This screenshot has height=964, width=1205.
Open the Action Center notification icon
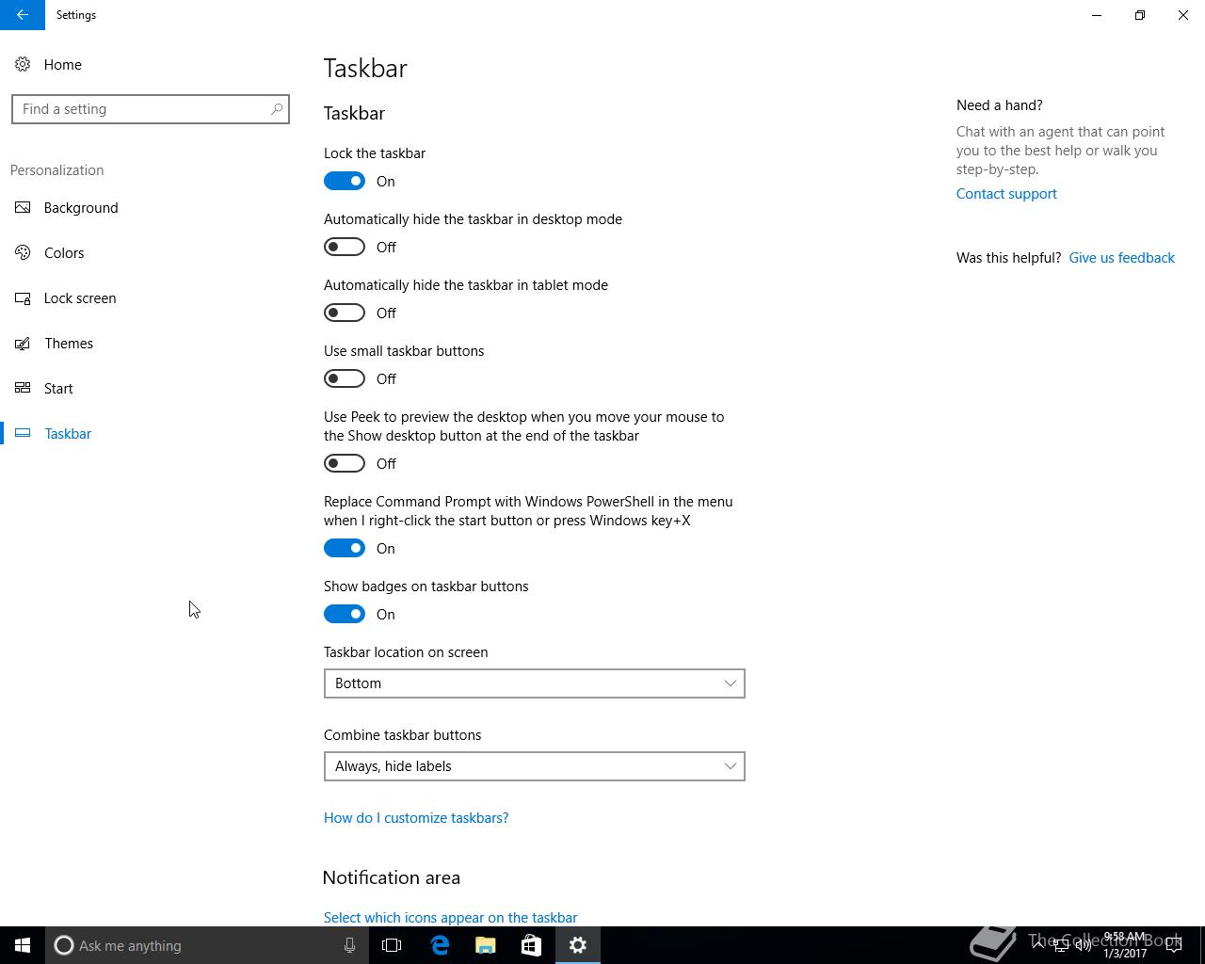1175,945
